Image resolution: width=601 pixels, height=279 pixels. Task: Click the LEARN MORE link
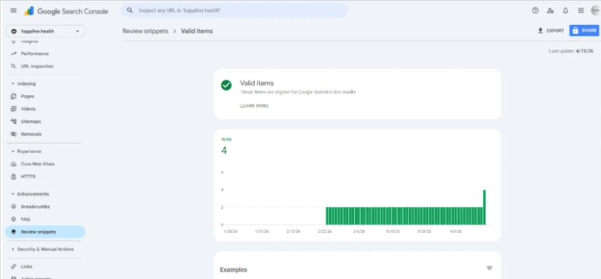coord(254,106)
